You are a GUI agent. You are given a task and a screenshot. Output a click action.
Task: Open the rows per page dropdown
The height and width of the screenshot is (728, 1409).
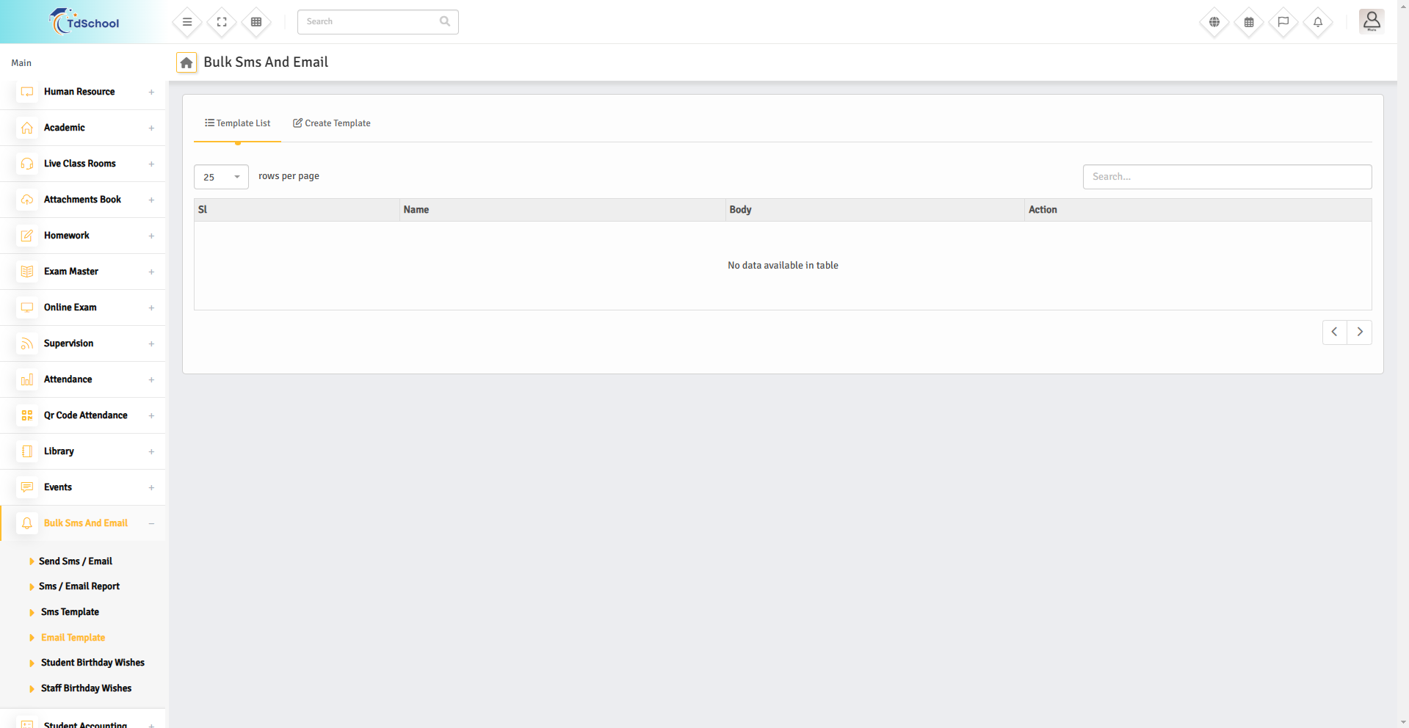[221, 177]
